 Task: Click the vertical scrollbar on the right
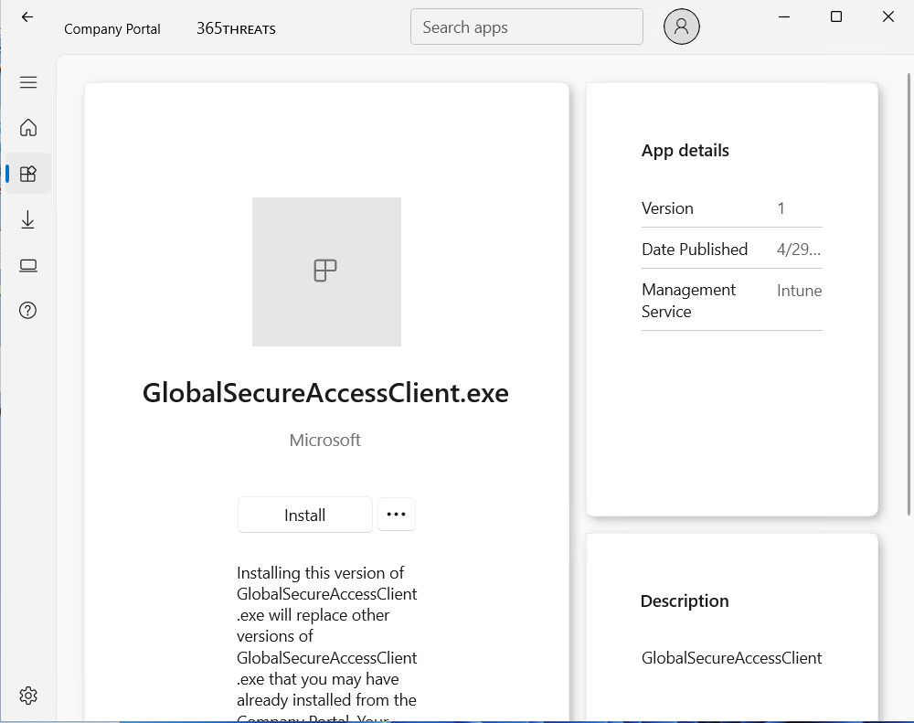[909, 294]
